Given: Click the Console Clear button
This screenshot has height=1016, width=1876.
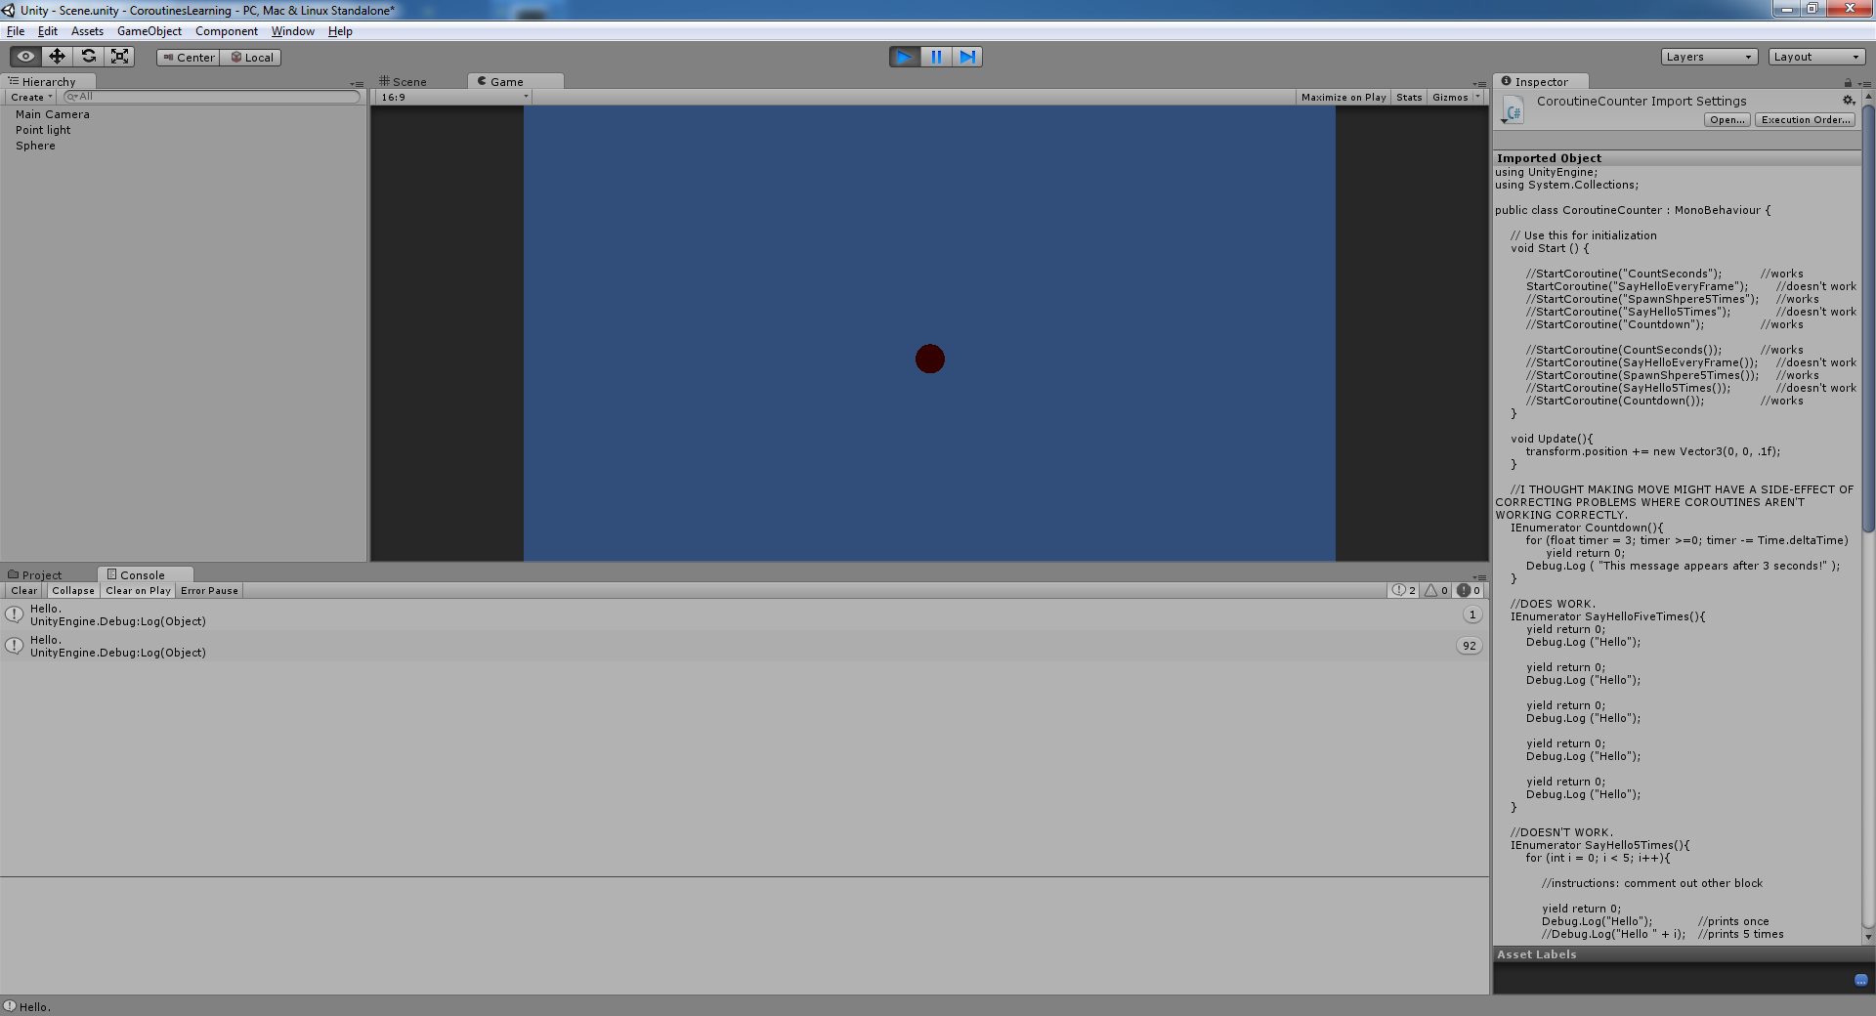Looking at the screenshot, I should point(24,591).
